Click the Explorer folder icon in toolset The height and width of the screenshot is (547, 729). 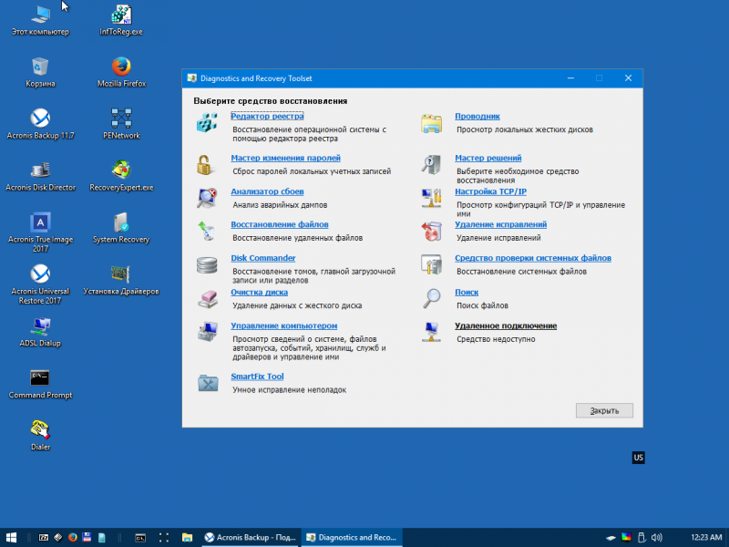click(x=431, y=123)
